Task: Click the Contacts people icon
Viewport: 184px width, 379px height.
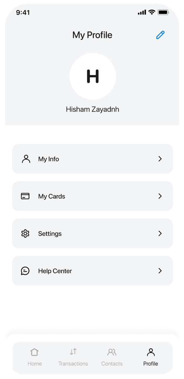Action: 112,352
